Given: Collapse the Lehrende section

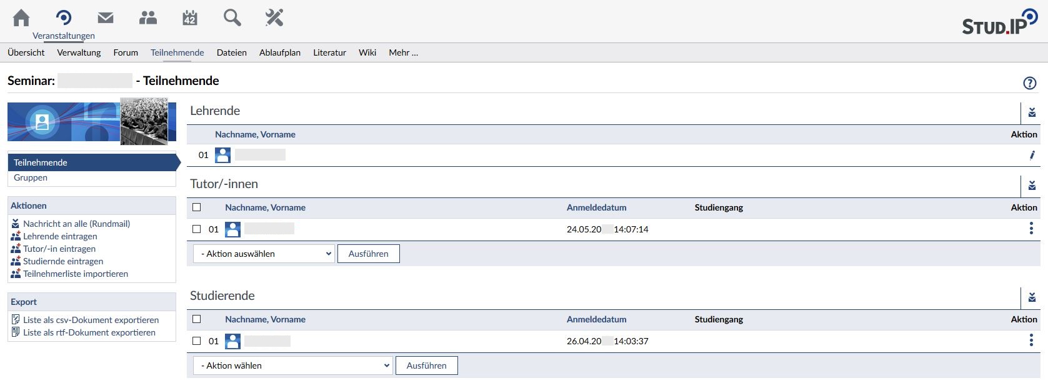Looking at the screenshot, I should click(x=1032, y=112).
